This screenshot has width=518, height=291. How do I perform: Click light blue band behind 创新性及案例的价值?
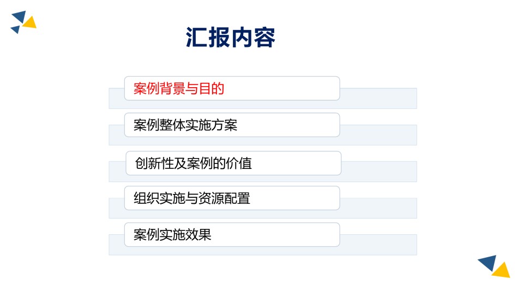(379, 172)
